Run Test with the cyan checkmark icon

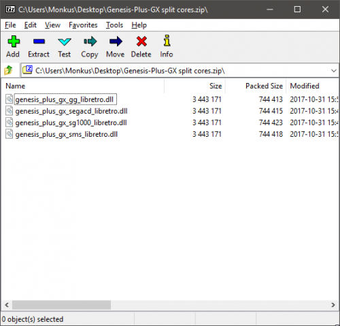(65, 42)
